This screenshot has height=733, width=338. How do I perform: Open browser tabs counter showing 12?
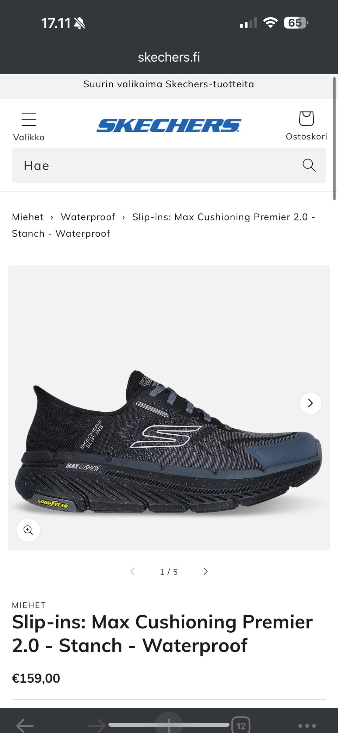[x=241, y=725]
